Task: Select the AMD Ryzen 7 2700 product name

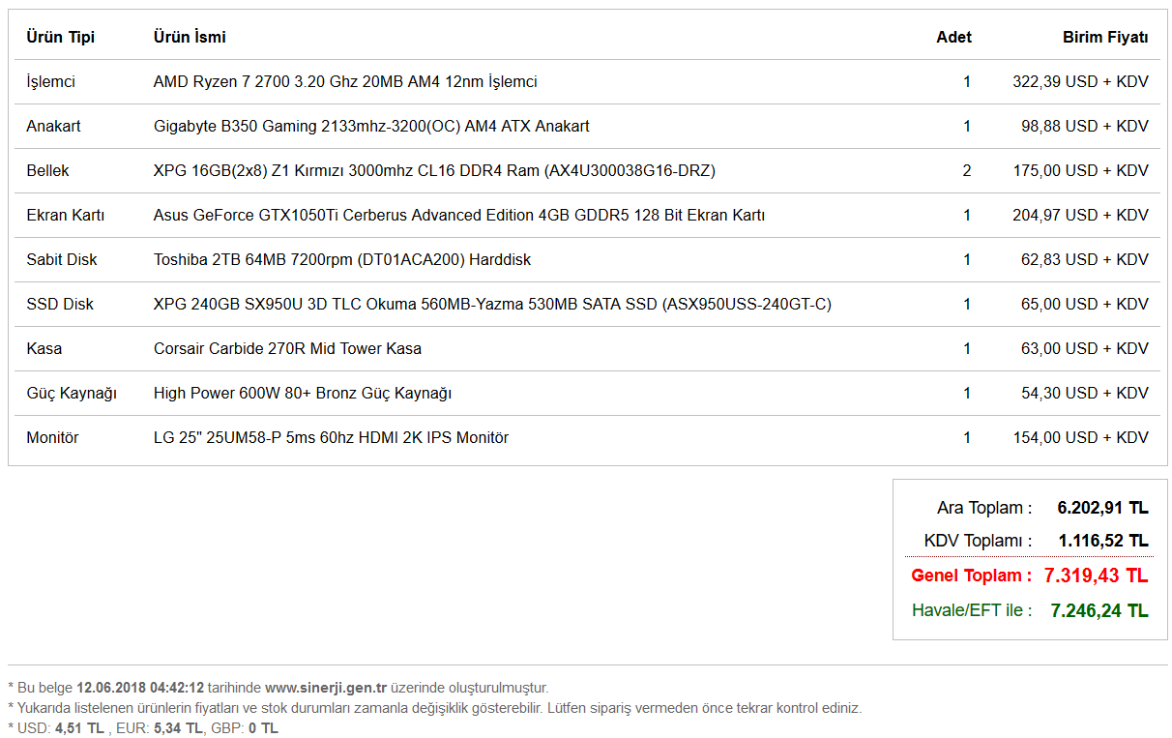Action: point(345,82)
